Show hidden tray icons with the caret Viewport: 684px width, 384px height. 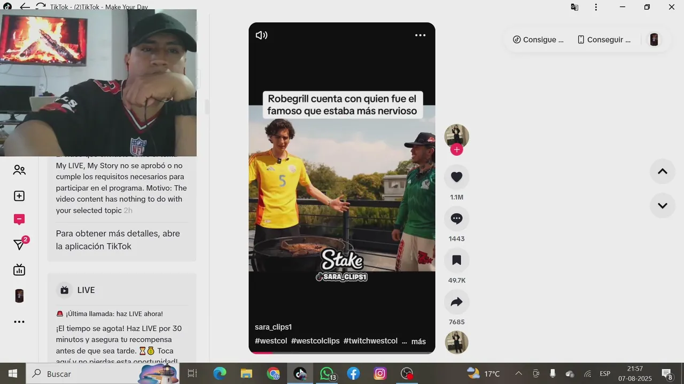[518, 374]
